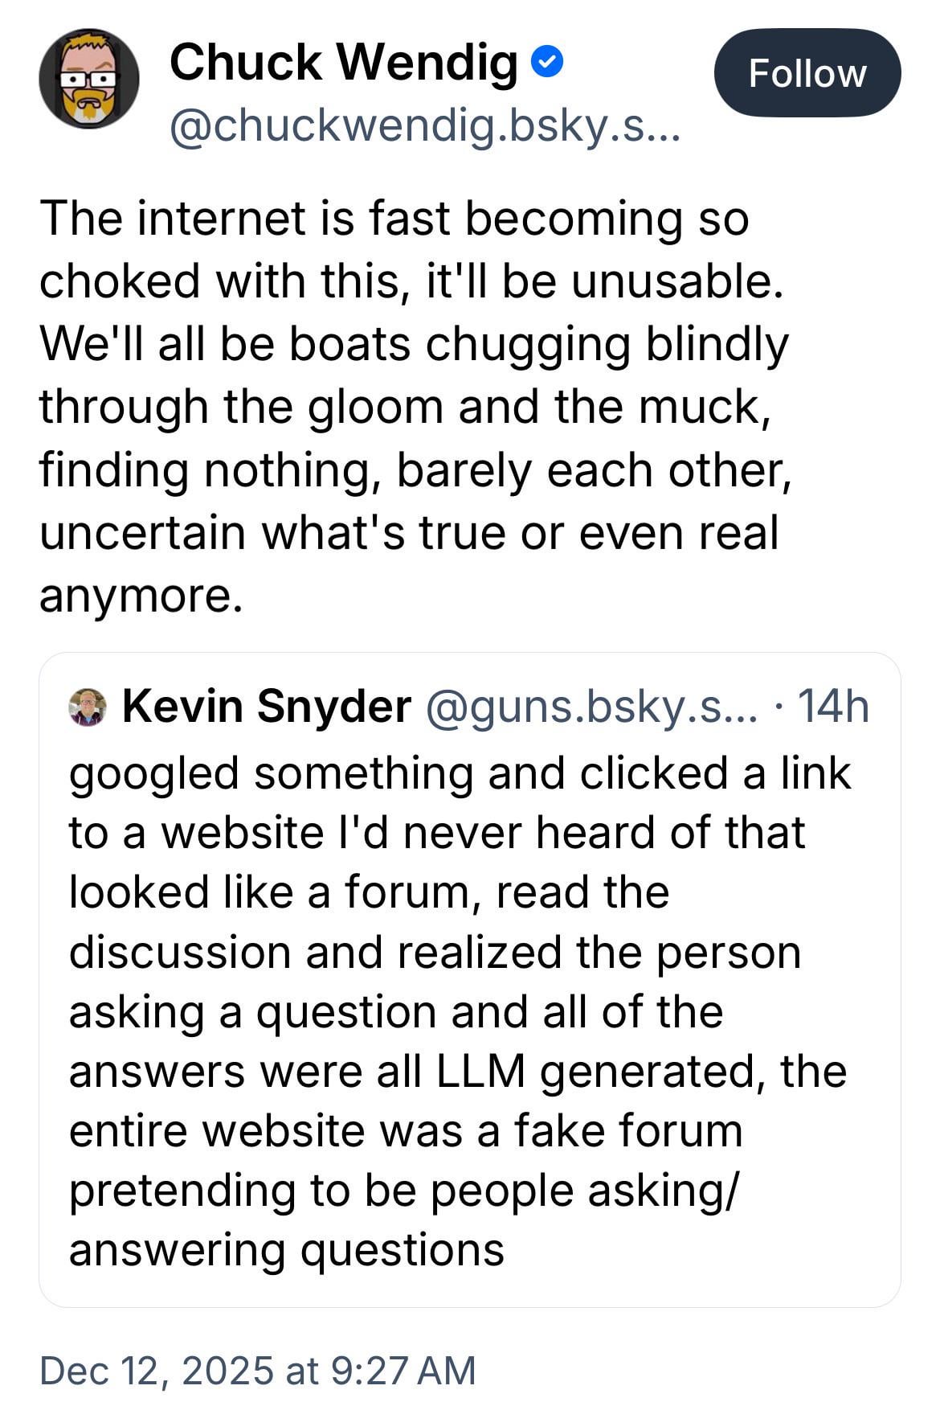Click "uncertain what's true or even real" line
Viewport: 940px width, 1402px height.
coord(409,532)
